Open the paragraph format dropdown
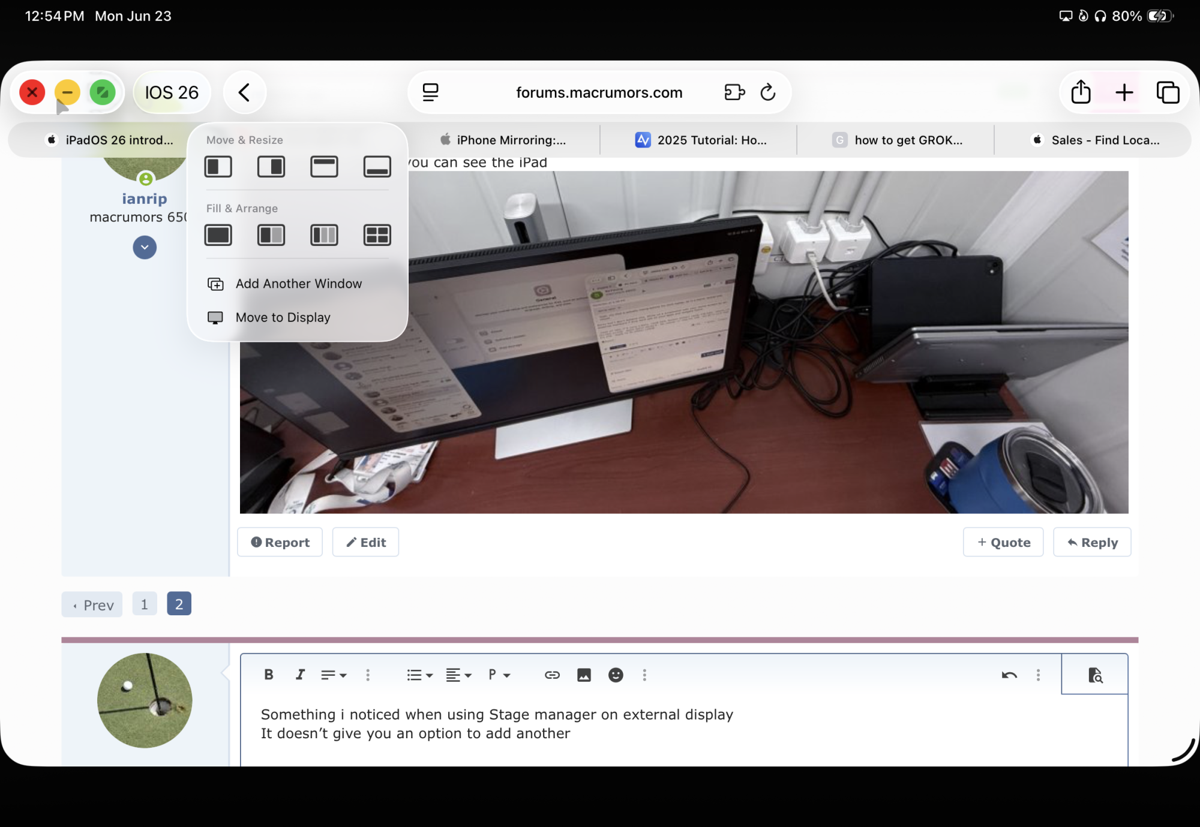Screen dimensions: 1200x827 499,675
